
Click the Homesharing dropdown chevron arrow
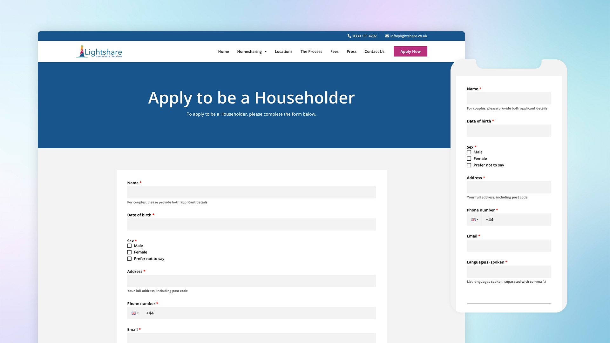[266, 51]
